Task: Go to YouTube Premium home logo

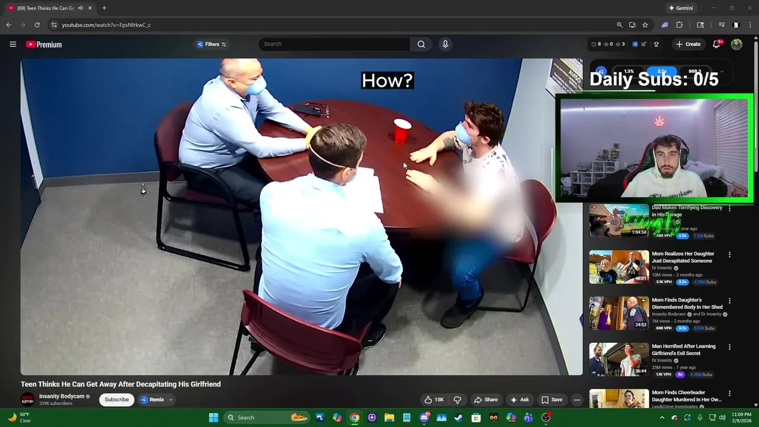Action: click(x=43, y=44)
